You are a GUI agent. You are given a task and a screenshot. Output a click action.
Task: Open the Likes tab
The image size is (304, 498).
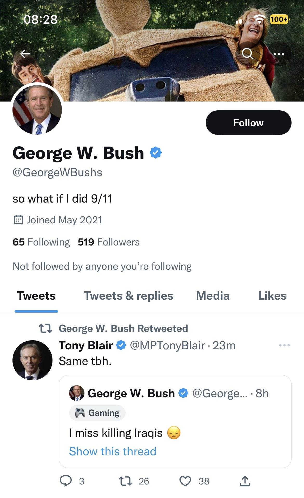272,296
